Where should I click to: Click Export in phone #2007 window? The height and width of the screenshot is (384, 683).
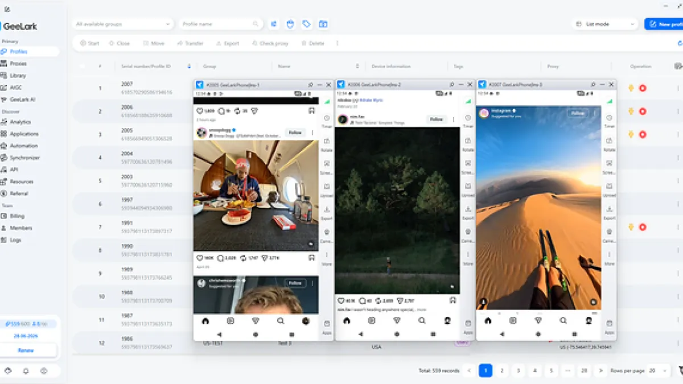tap(609, 213)
